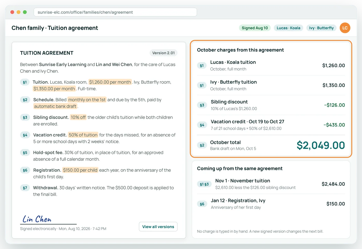Open the §1 reference on the Ivy · Butterfly tuition charge

click(x=202, y=85)
